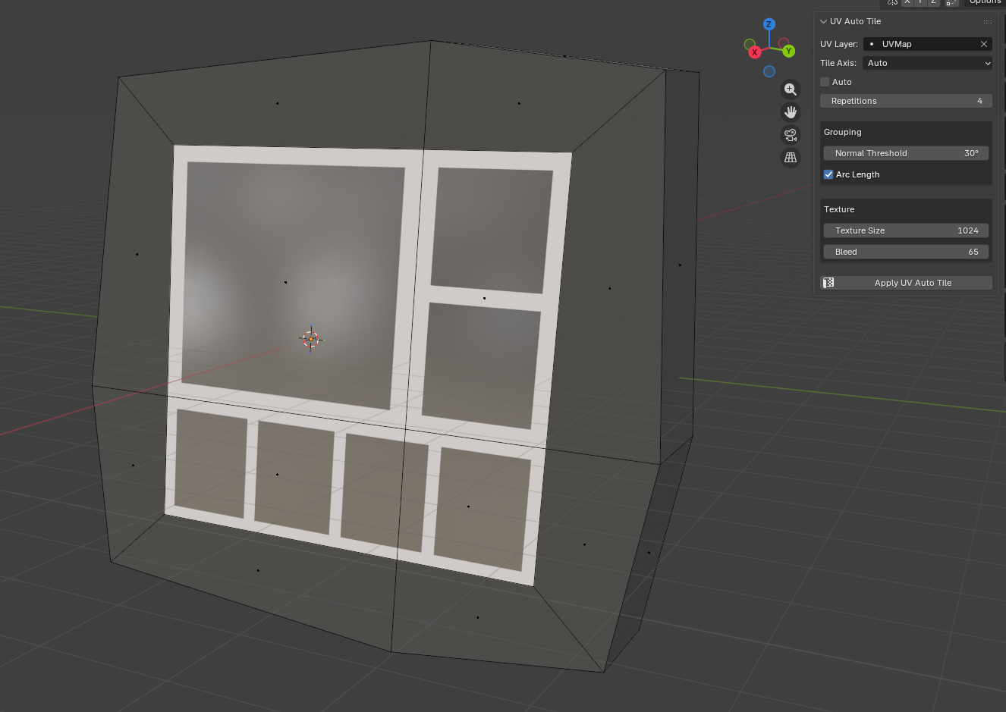This screenshot has height=712, width=1006.
Task: Click the Repetitions value field
Action: coord(907,101)
